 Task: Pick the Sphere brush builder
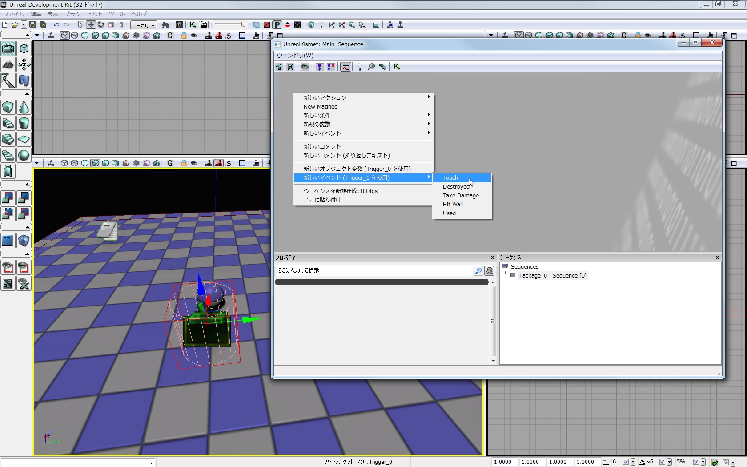[x=24, y=155]
